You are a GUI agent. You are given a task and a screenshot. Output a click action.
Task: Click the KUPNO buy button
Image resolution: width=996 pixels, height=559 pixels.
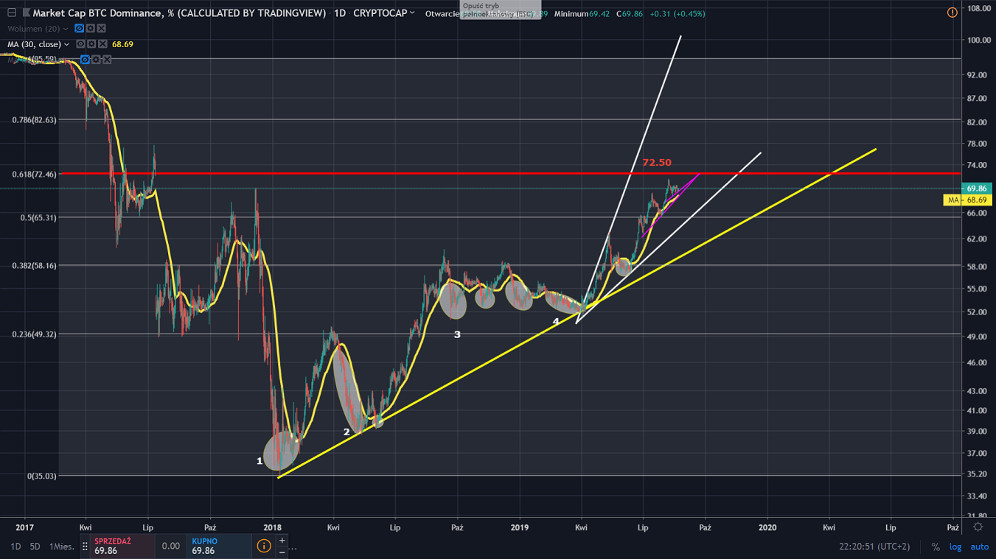click(x=219, y=546)
